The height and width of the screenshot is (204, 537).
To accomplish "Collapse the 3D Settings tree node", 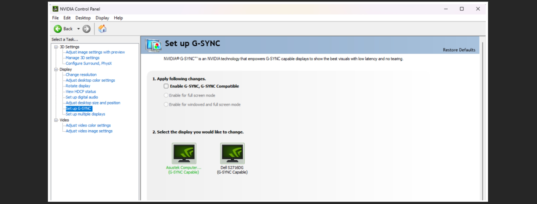I will (56, 47).
